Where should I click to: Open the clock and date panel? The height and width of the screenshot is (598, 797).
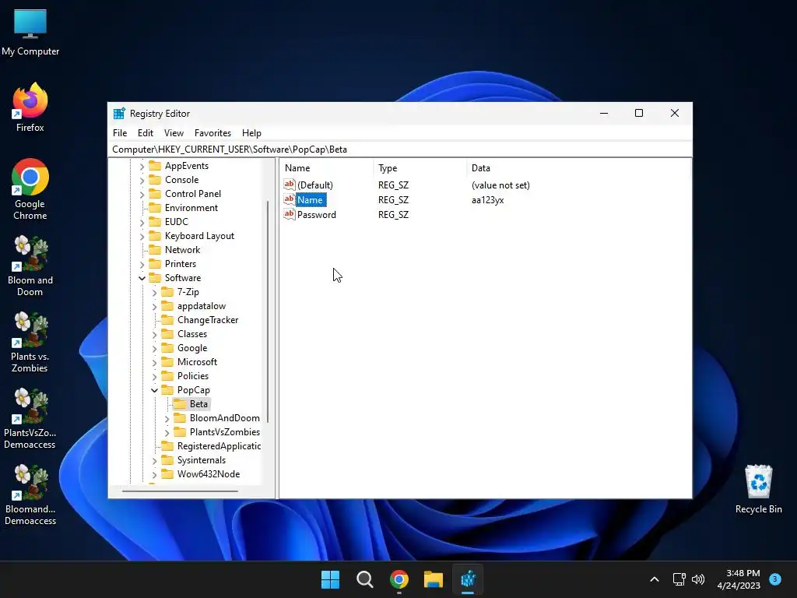[x=739, y=579]
